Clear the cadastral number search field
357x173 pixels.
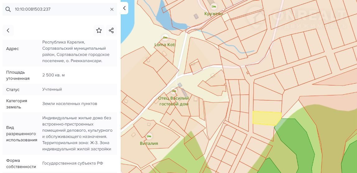click(112, 9)
